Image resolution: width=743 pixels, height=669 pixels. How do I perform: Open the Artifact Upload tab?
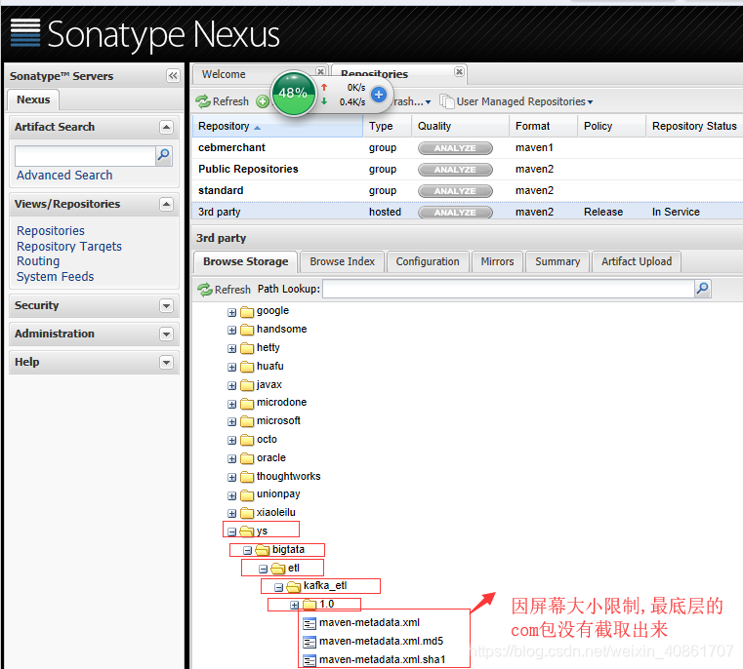coord(637,261)
